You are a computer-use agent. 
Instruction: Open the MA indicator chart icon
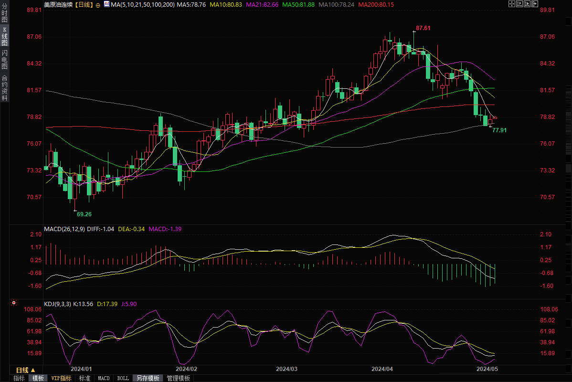click(x=106, y=4)
